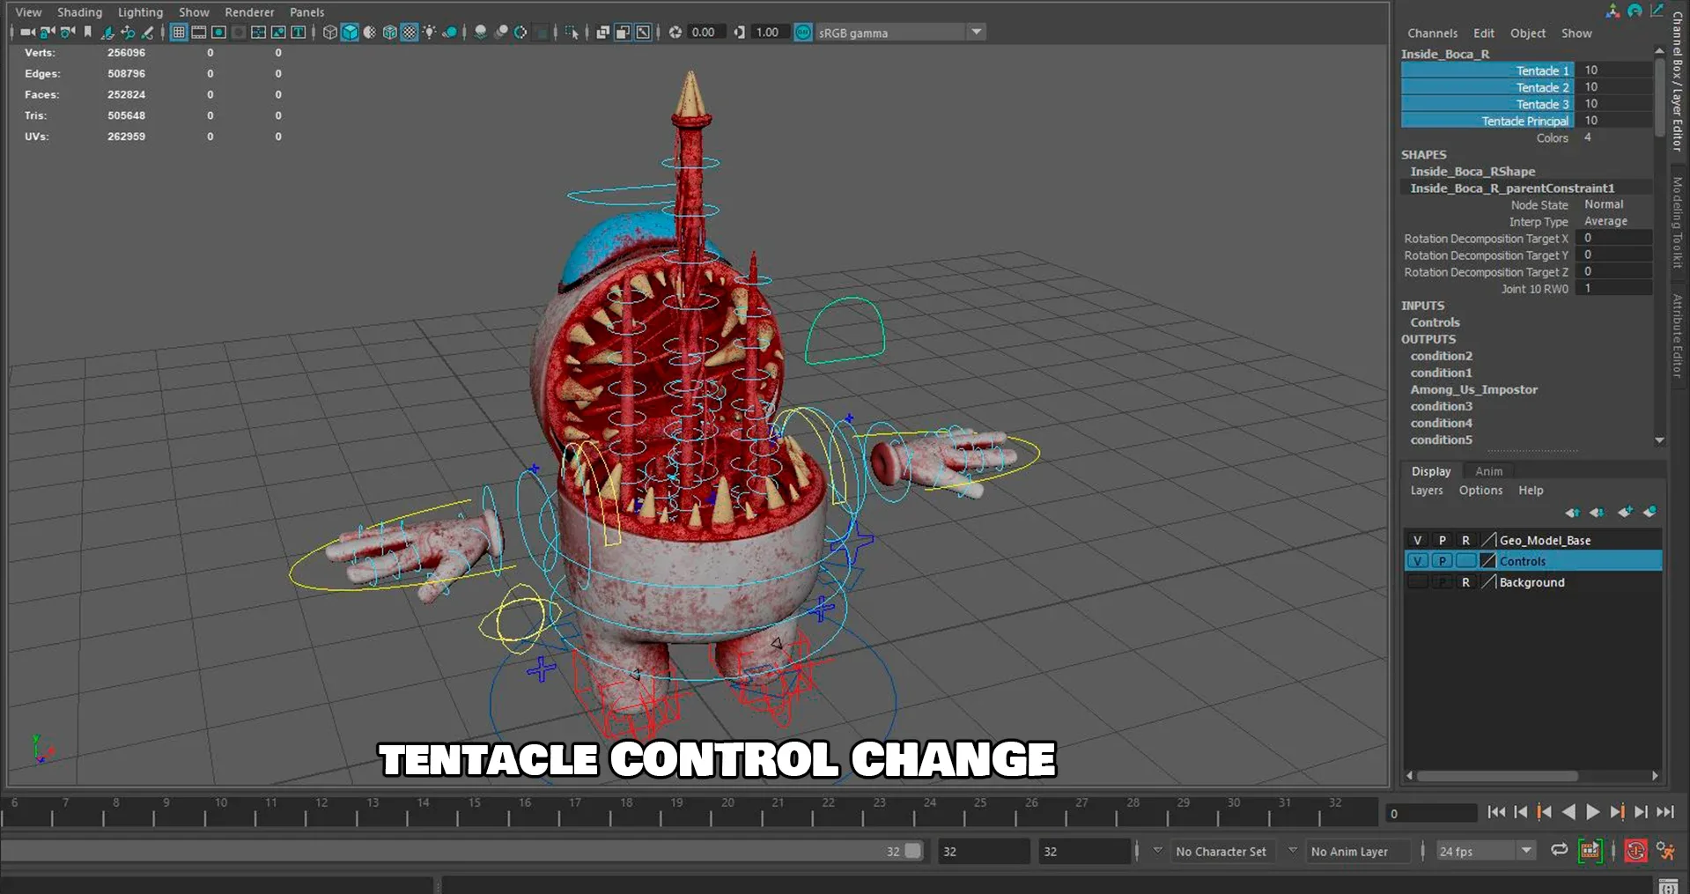Toggle motion blur icon
1690x894 pixels.
pyautogui.click(x=501, y=33)
